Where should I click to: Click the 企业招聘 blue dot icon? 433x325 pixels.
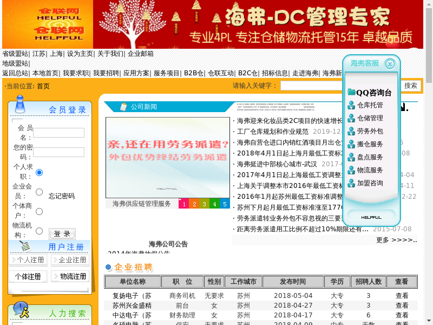point(108,267)
